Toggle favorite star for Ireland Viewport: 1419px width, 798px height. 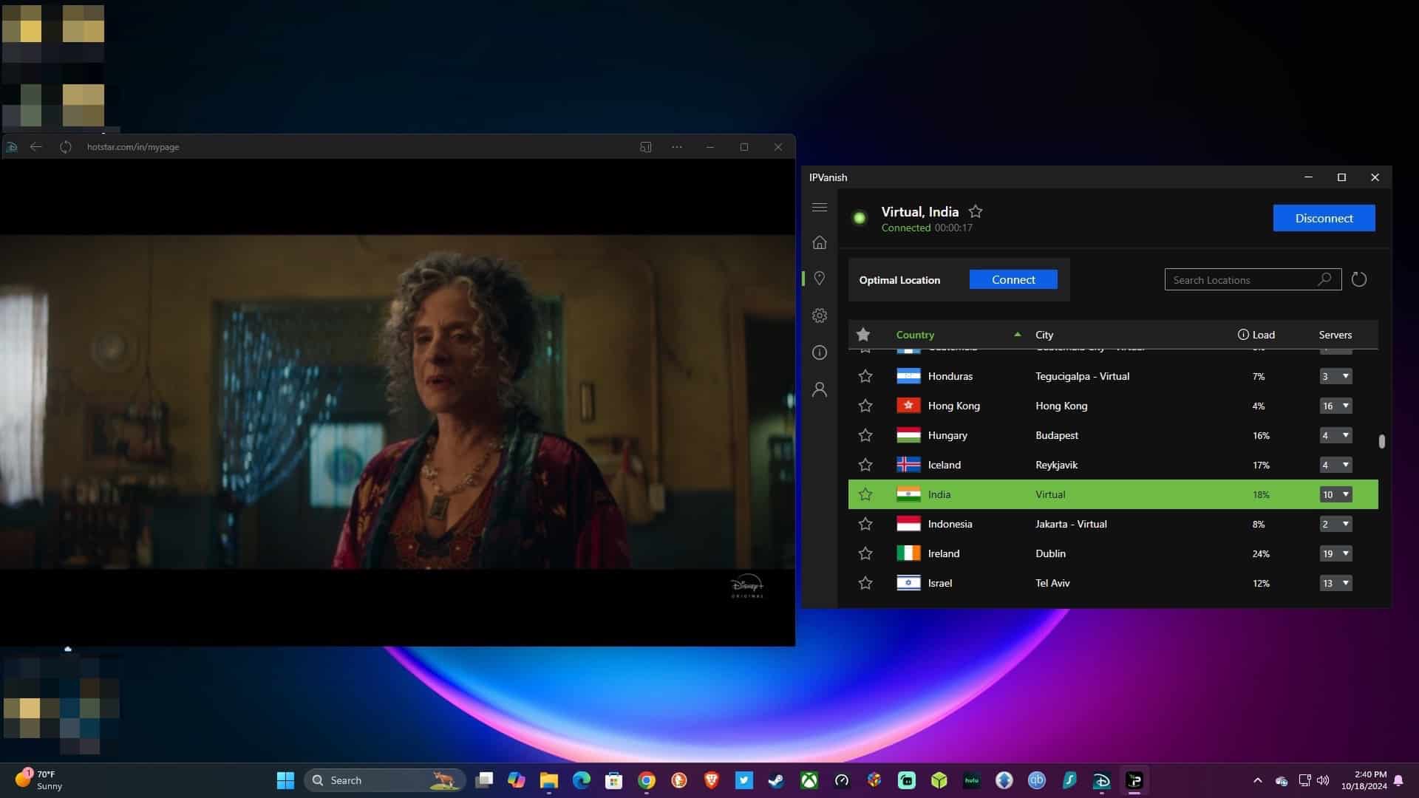tap(865, 553)
